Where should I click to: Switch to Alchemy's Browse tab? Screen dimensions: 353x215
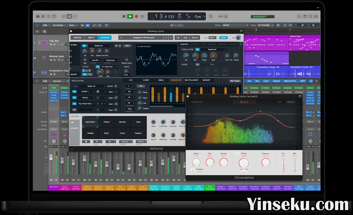coord(78,38)
